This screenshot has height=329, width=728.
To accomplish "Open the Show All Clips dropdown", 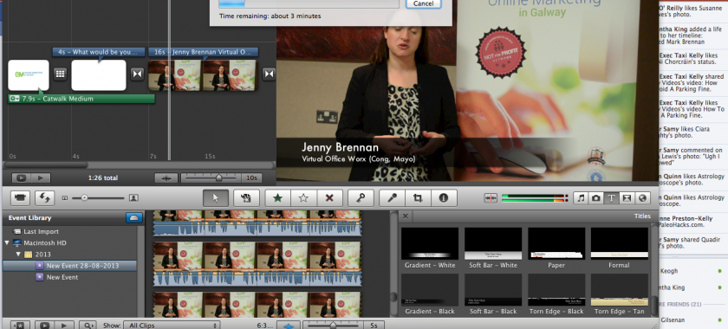I will (172, 326).
